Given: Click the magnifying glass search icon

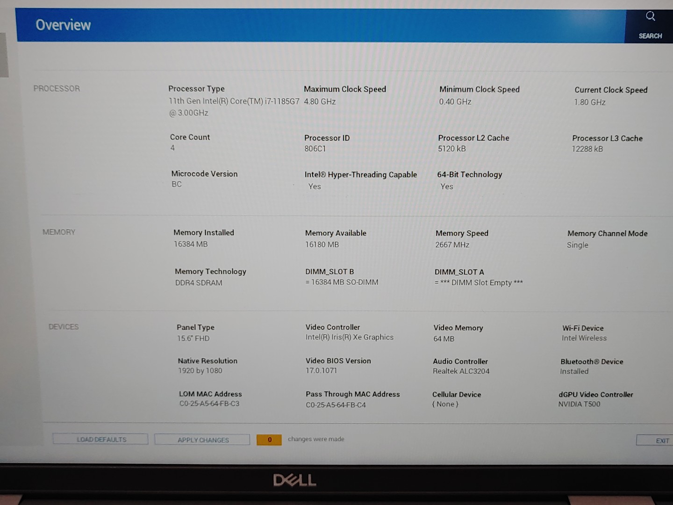Looking at the screenshot, I should tap(650, 17).
